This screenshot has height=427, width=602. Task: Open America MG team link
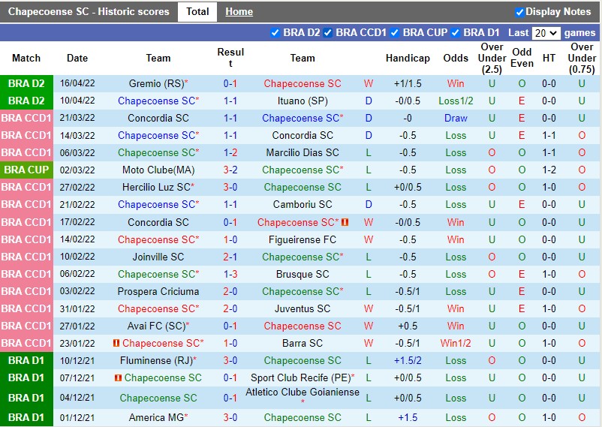point(157,417)
